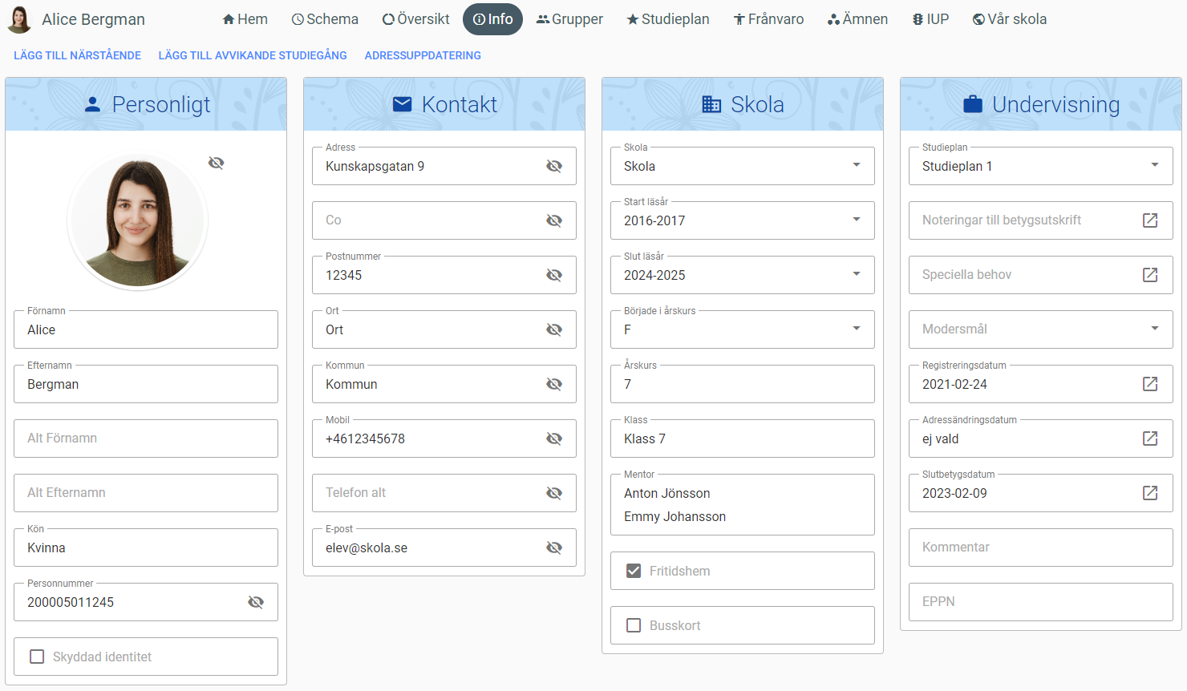Toggle visibility of the Mobil number
1187x691 pixels.
(554, 438)
